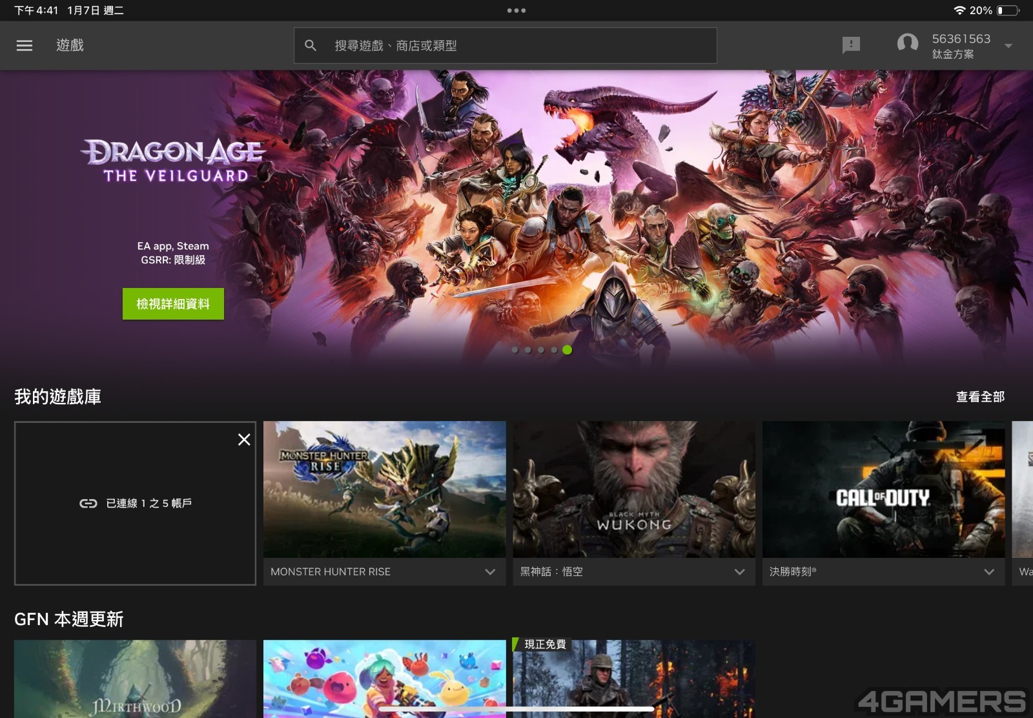Open the Slime Rancher colorful thumbnail
Viewport: 1033px width, 718px height.
tap(385, 679)
